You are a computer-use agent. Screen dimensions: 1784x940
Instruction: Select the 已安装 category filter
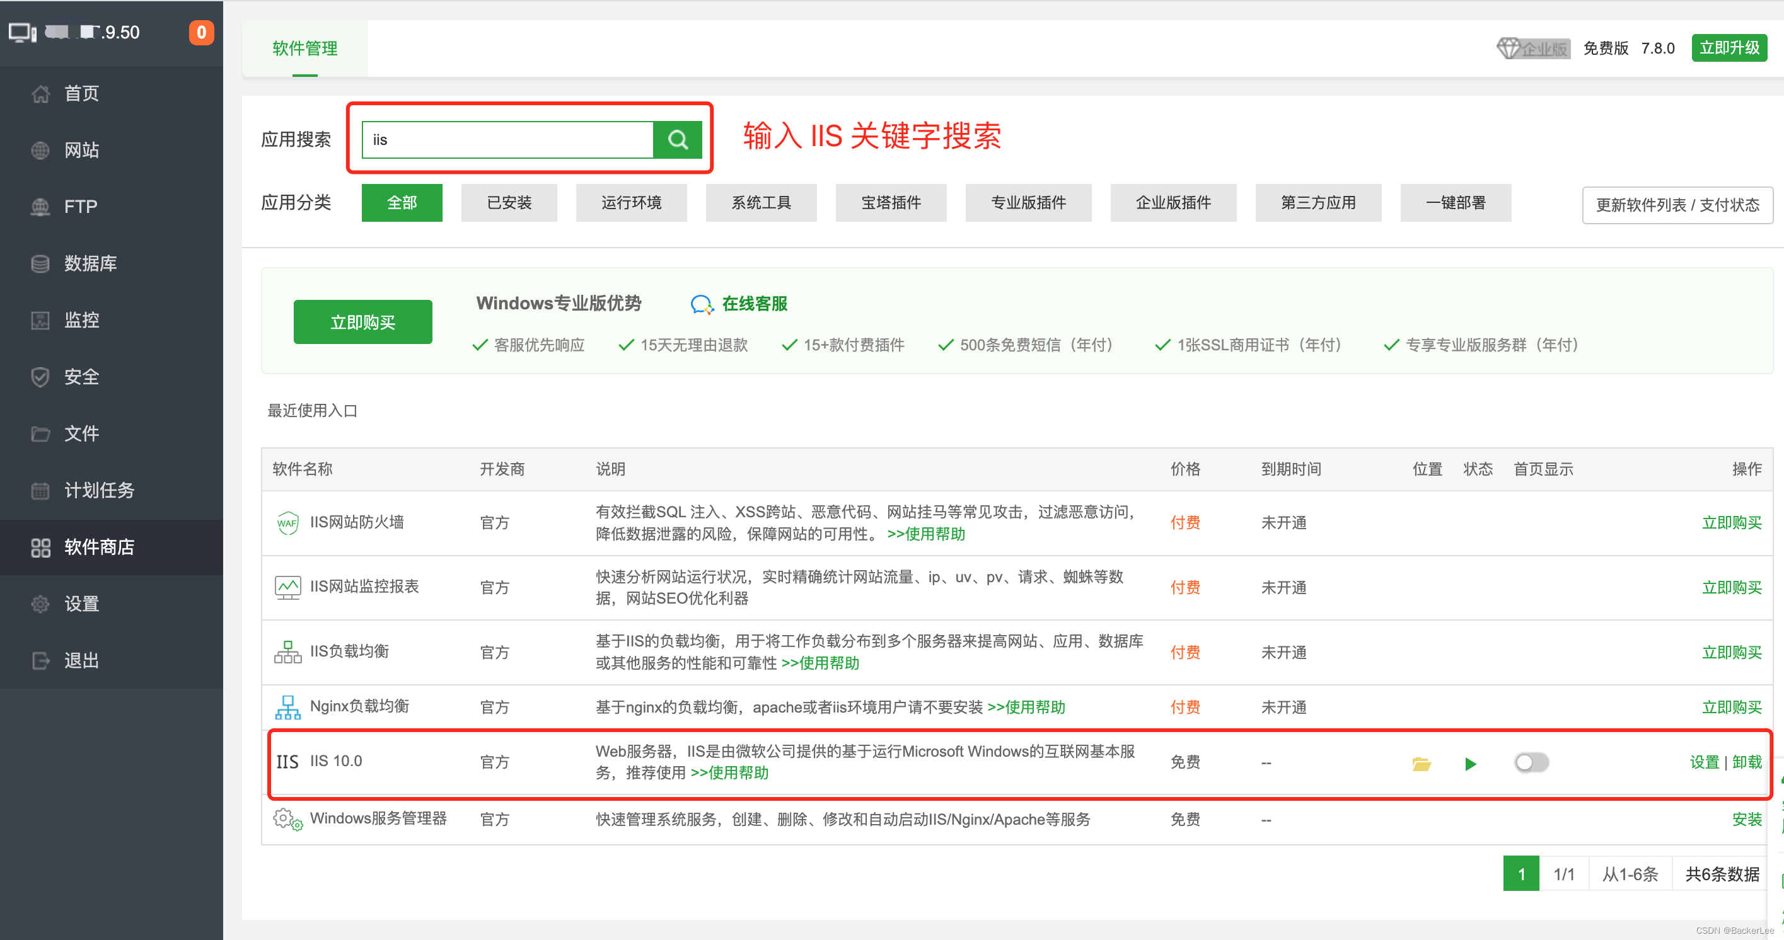(x=509, y=203)
